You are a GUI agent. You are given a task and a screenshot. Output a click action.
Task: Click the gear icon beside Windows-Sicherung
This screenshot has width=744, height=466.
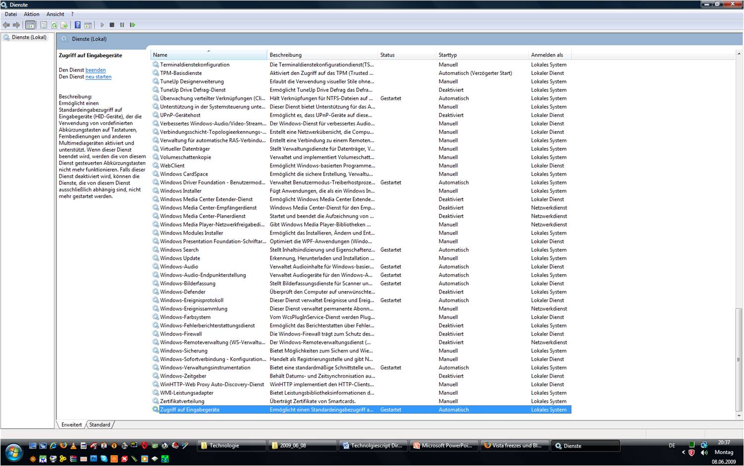156,350
